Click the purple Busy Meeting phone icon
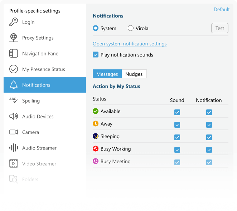 (x=96, y=161)
